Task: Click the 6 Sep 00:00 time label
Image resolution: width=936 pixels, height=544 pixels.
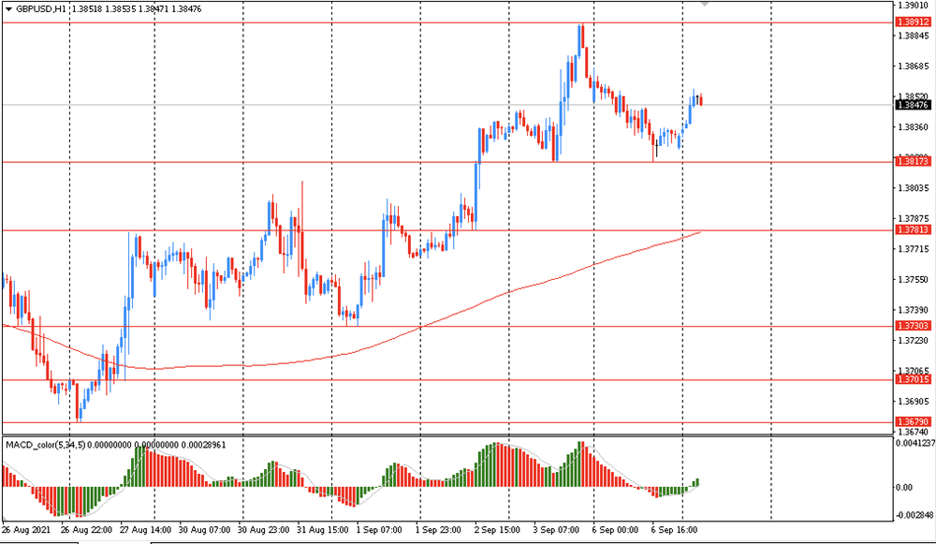Action: tap(616, 530)
